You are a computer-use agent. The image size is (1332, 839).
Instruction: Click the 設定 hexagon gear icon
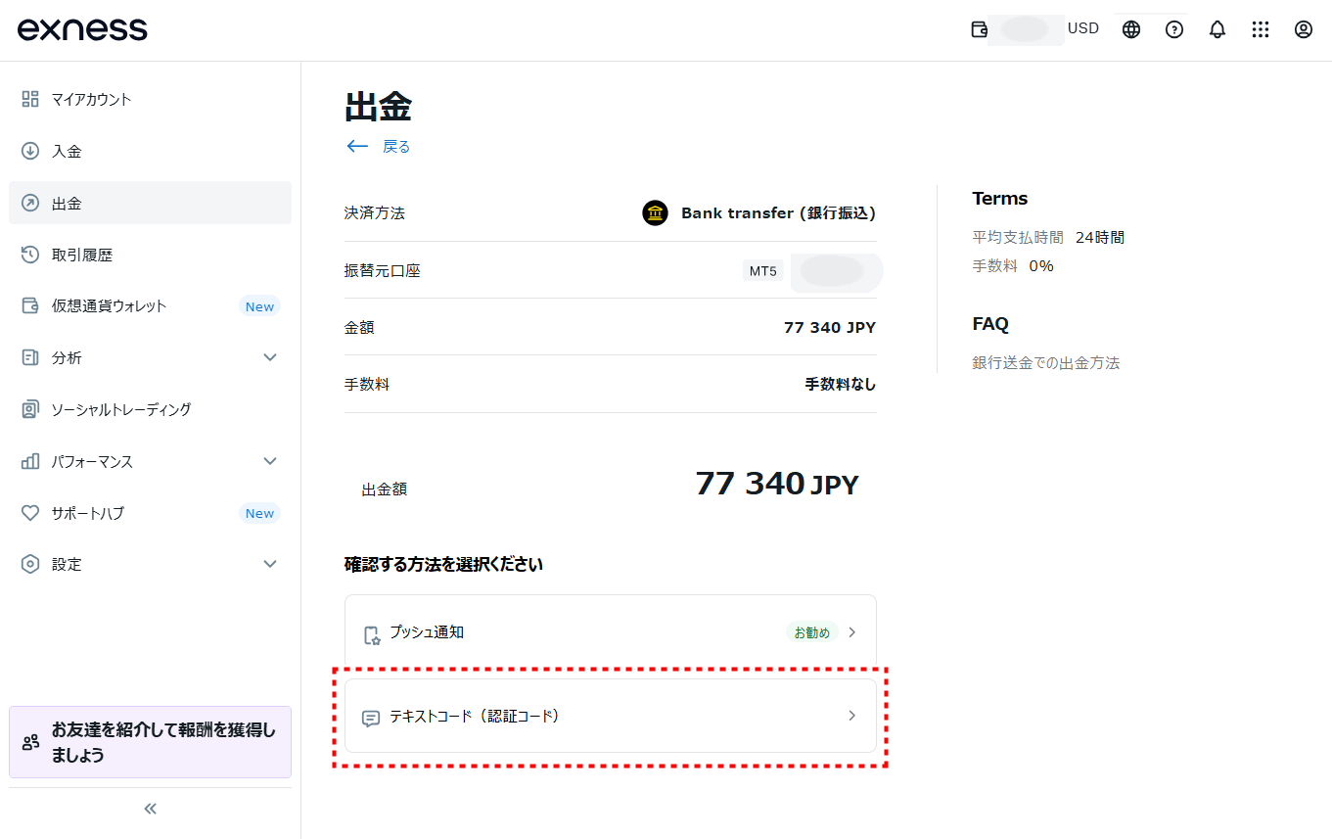[30, 564]
